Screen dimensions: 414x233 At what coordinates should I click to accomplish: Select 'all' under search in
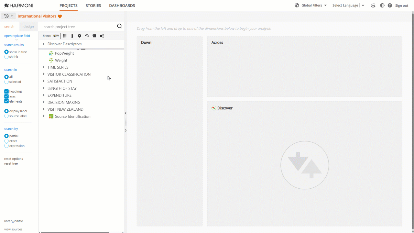click(6, 77)
